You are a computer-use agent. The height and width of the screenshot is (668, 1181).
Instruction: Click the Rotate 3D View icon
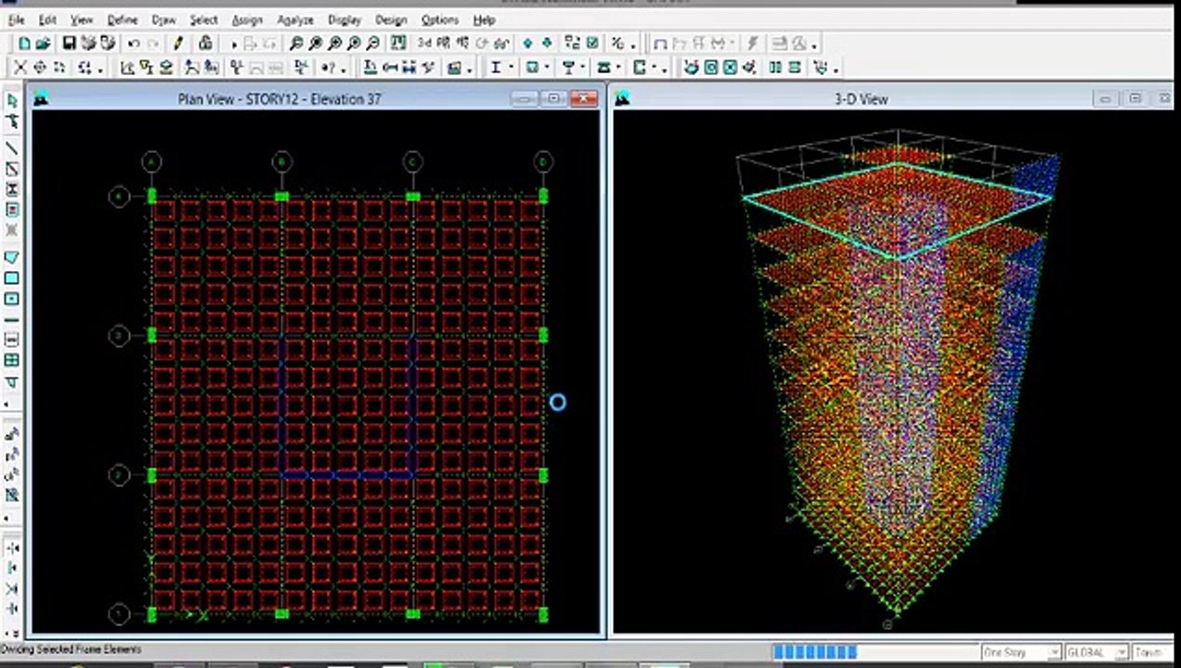(481, 44)
